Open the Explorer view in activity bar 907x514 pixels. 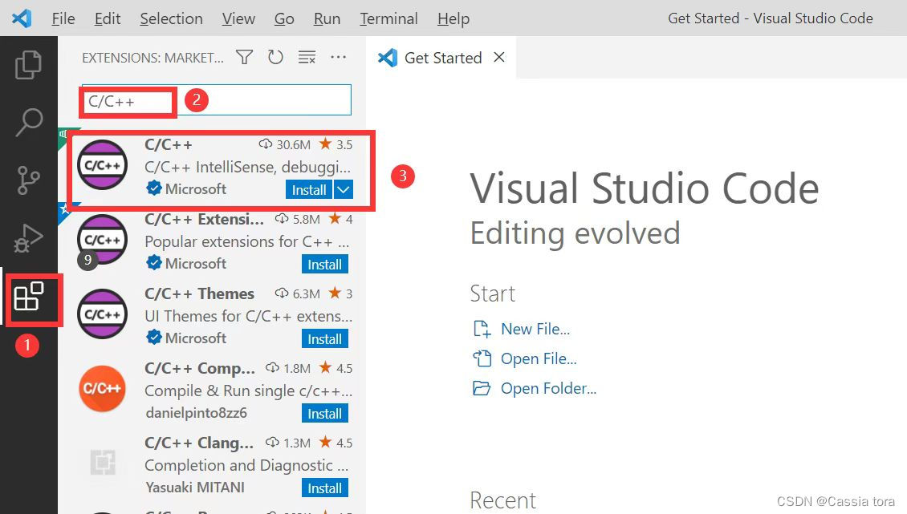[28, 64]
